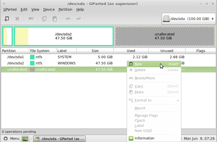Open the GParted menu
The image size is (217, 142).
tap(10, 10)
